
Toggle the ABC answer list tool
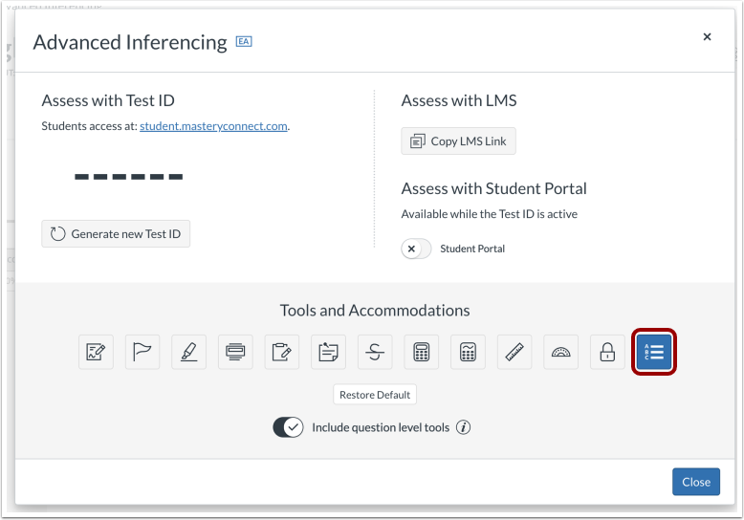click(654, 352)
